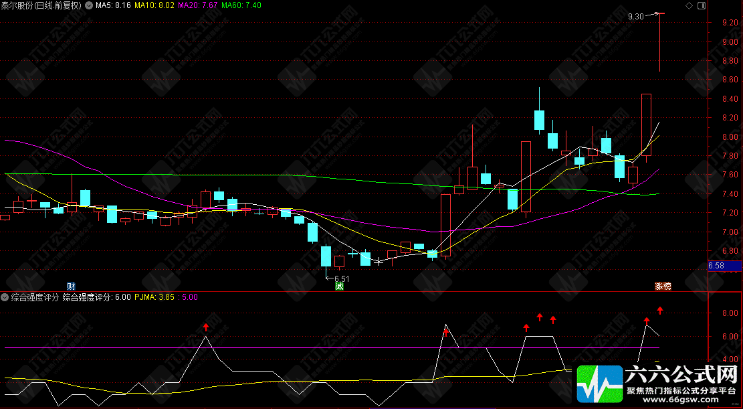Select the MA5: 8.16 moving average label
This screenshot has width=743, height=409.
tap(113, 6)
